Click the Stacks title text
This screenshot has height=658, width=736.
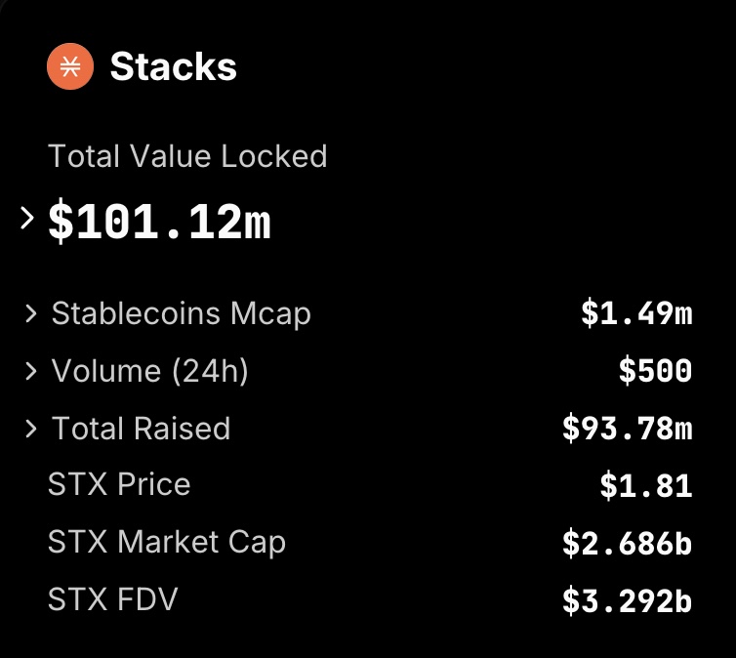pos(173,66)
